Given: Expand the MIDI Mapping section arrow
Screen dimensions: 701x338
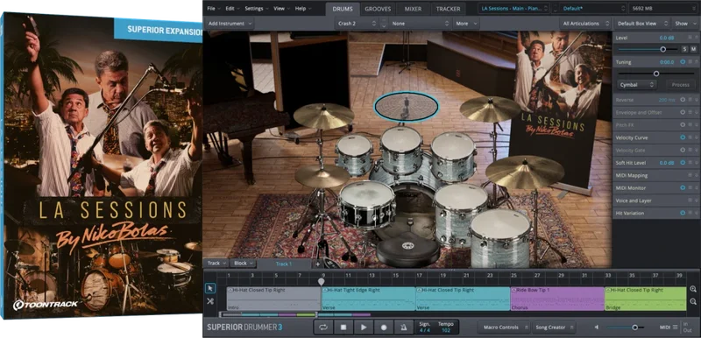Looking at the screenshot, I should (696, 175).
